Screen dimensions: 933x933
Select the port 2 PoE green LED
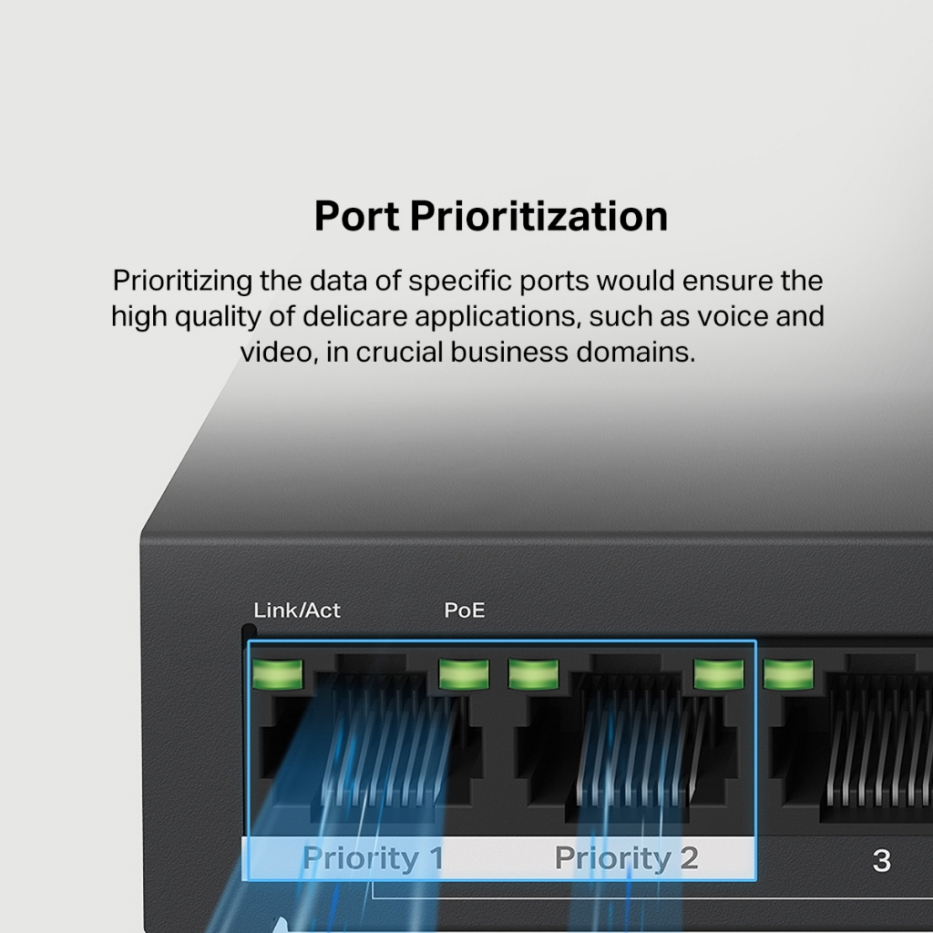719,675
